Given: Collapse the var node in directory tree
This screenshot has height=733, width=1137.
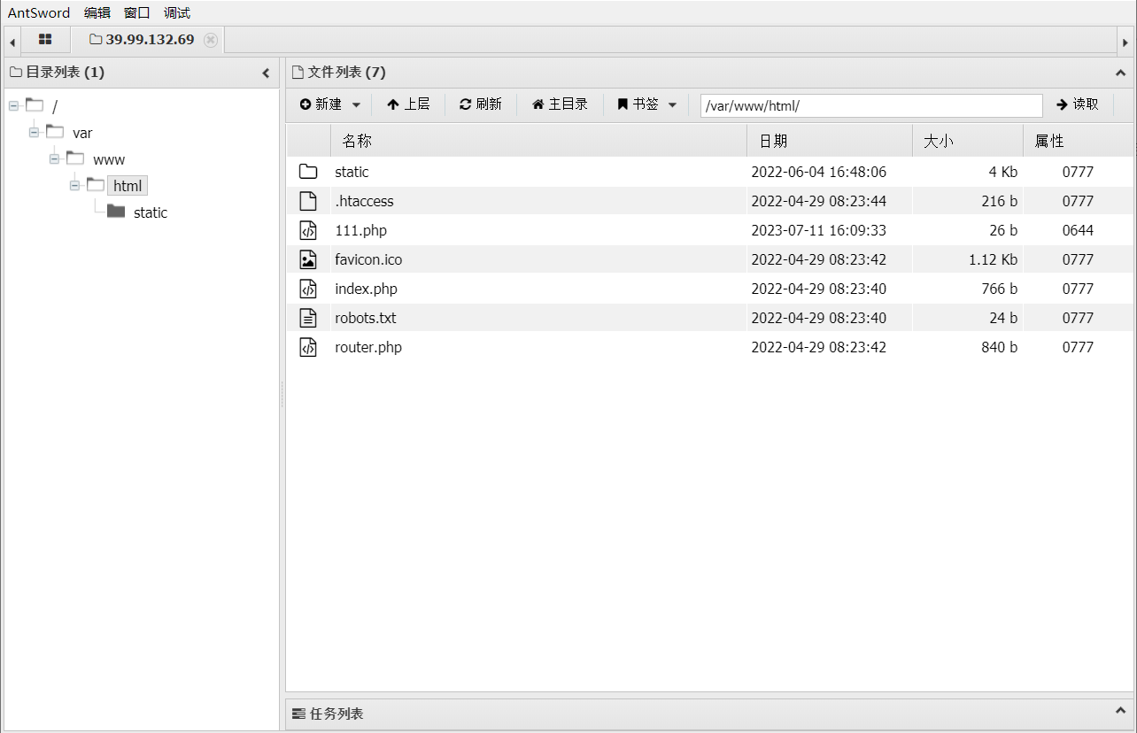Looking at the screenshot, I should tap(33, 132).
